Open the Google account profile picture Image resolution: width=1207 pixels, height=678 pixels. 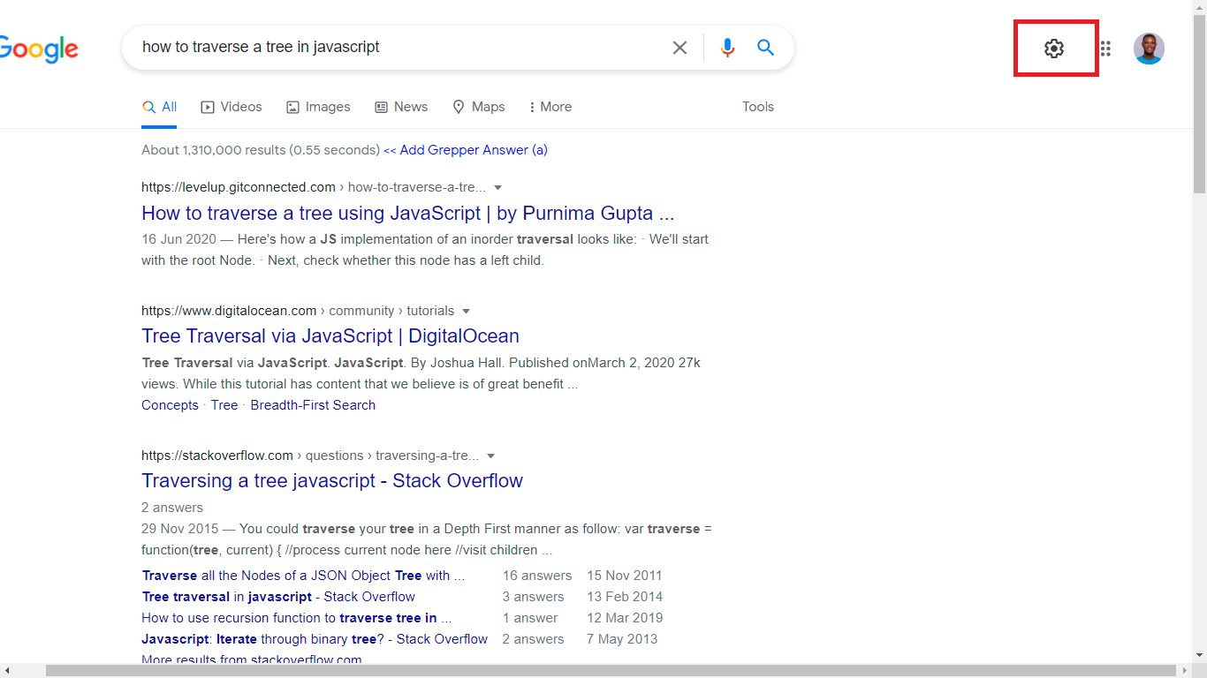coord(1149,49)
